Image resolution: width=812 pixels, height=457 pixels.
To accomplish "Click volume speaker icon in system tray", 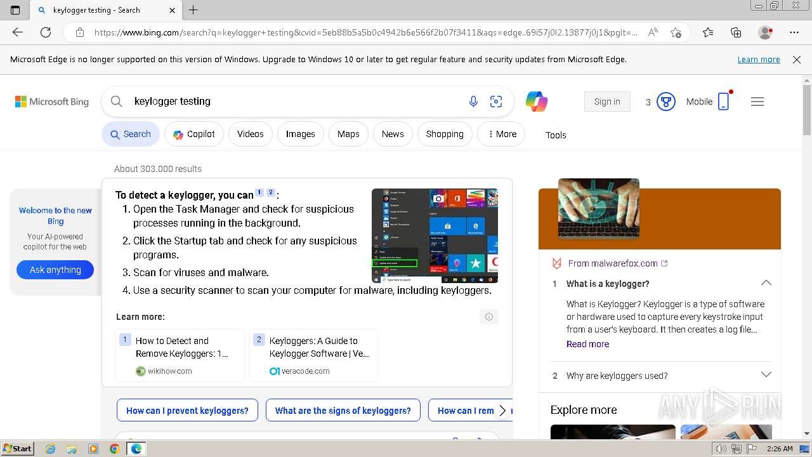I will click(x=721, y=449).
